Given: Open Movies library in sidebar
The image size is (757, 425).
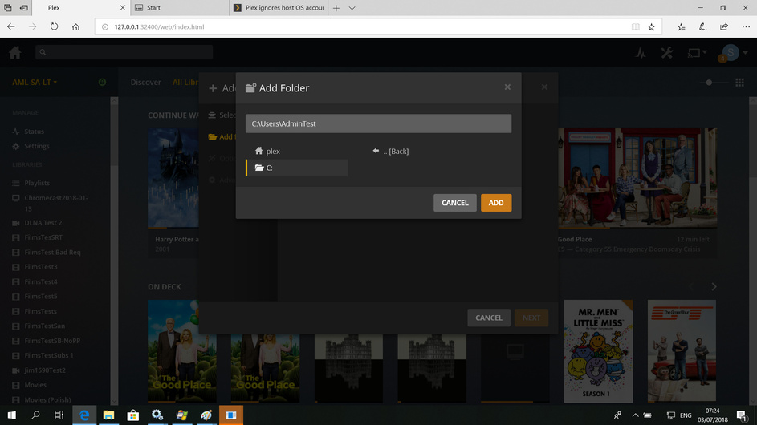Looking at the screenshot, I should coord(35,385).
